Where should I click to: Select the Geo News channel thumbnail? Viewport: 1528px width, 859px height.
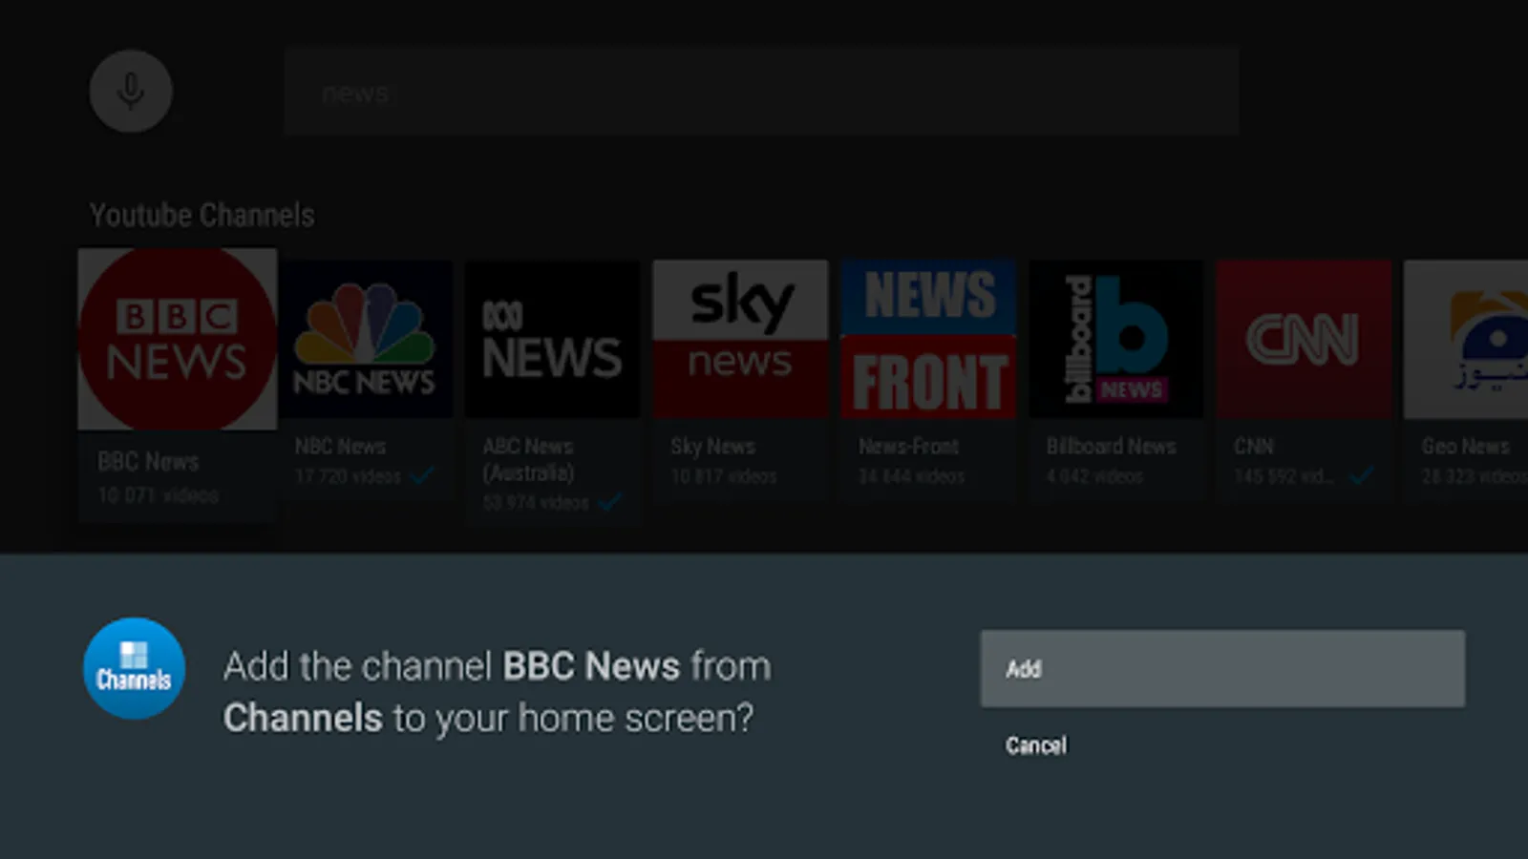pyautogui.click(x=1466, y=339)
